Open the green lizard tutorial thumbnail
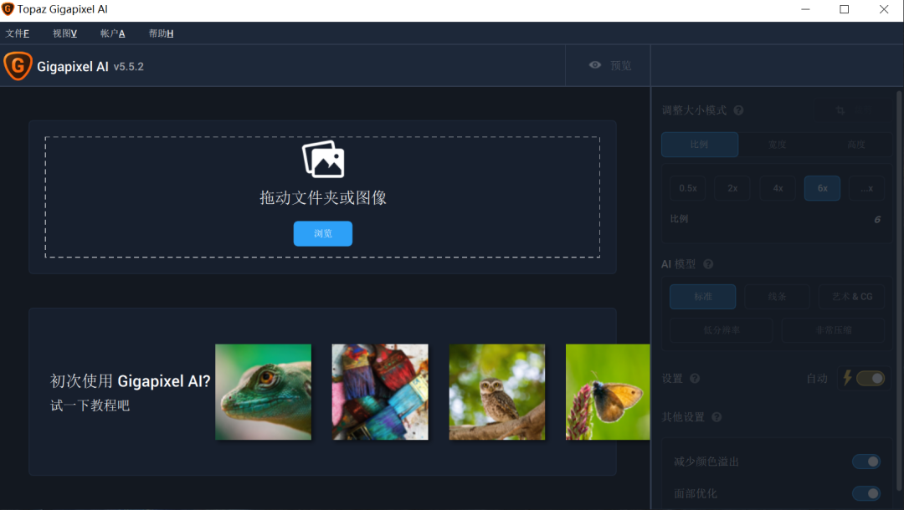The height and width of the screenshot is (510, 904). pos(263,392)
